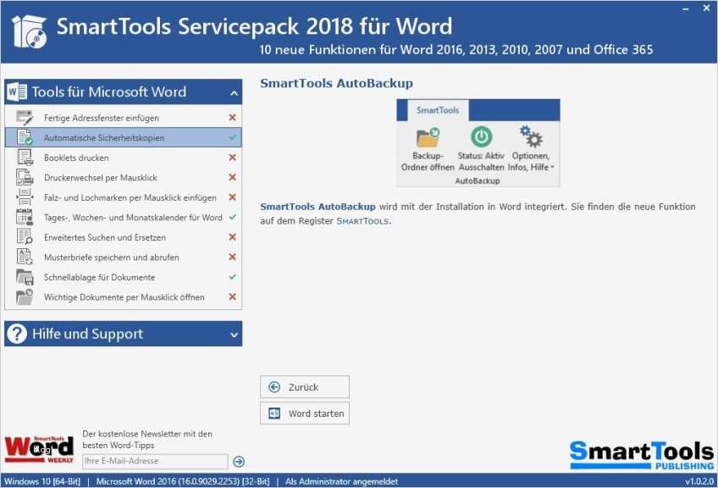Click the Optionen, Infos, Hilfe gears icon
The image size is (718, 488).
[531, 137]
